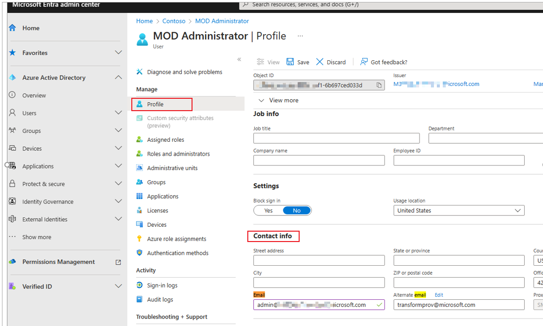Click the MOD Administrator breadcrumb link
The image size is (543, 326).
pos(222,21)
